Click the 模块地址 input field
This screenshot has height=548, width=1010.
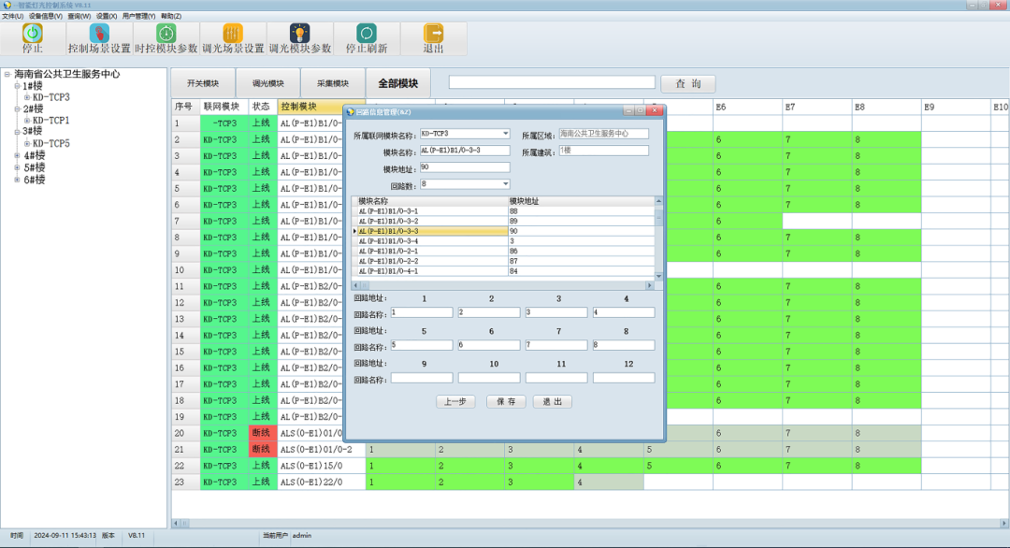point(464,167)
